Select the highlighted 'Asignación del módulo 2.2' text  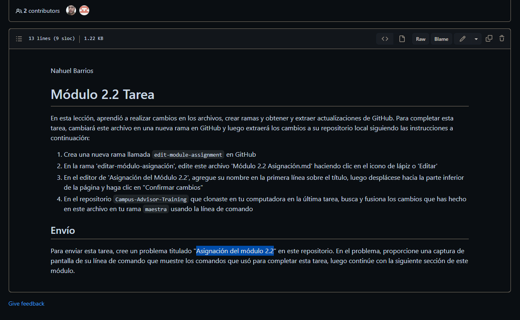(235, 251)
